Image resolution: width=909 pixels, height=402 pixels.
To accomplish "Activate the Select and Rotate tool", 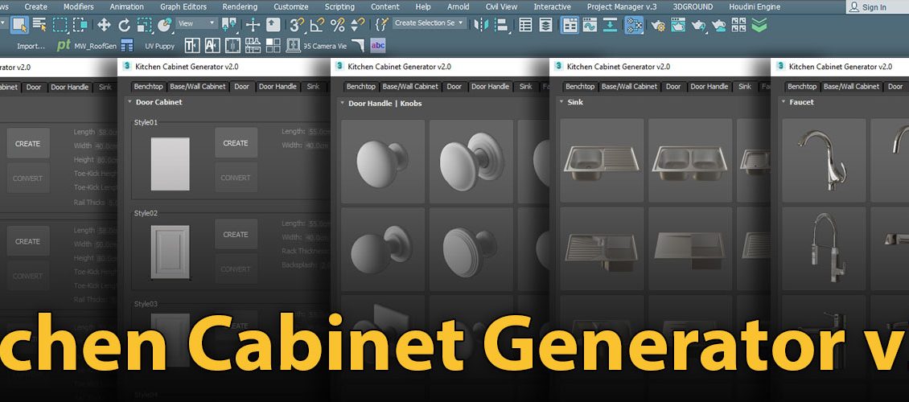I will pos(124,24).
